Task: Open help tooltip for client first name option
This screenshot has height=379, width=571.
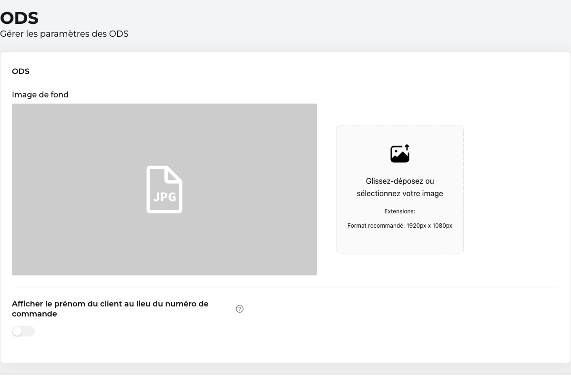Action: 240,309
